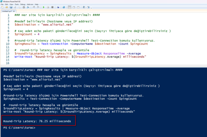Show script pane at top layout
Screen dimensions: 207x137
click(x=69, y=7)
